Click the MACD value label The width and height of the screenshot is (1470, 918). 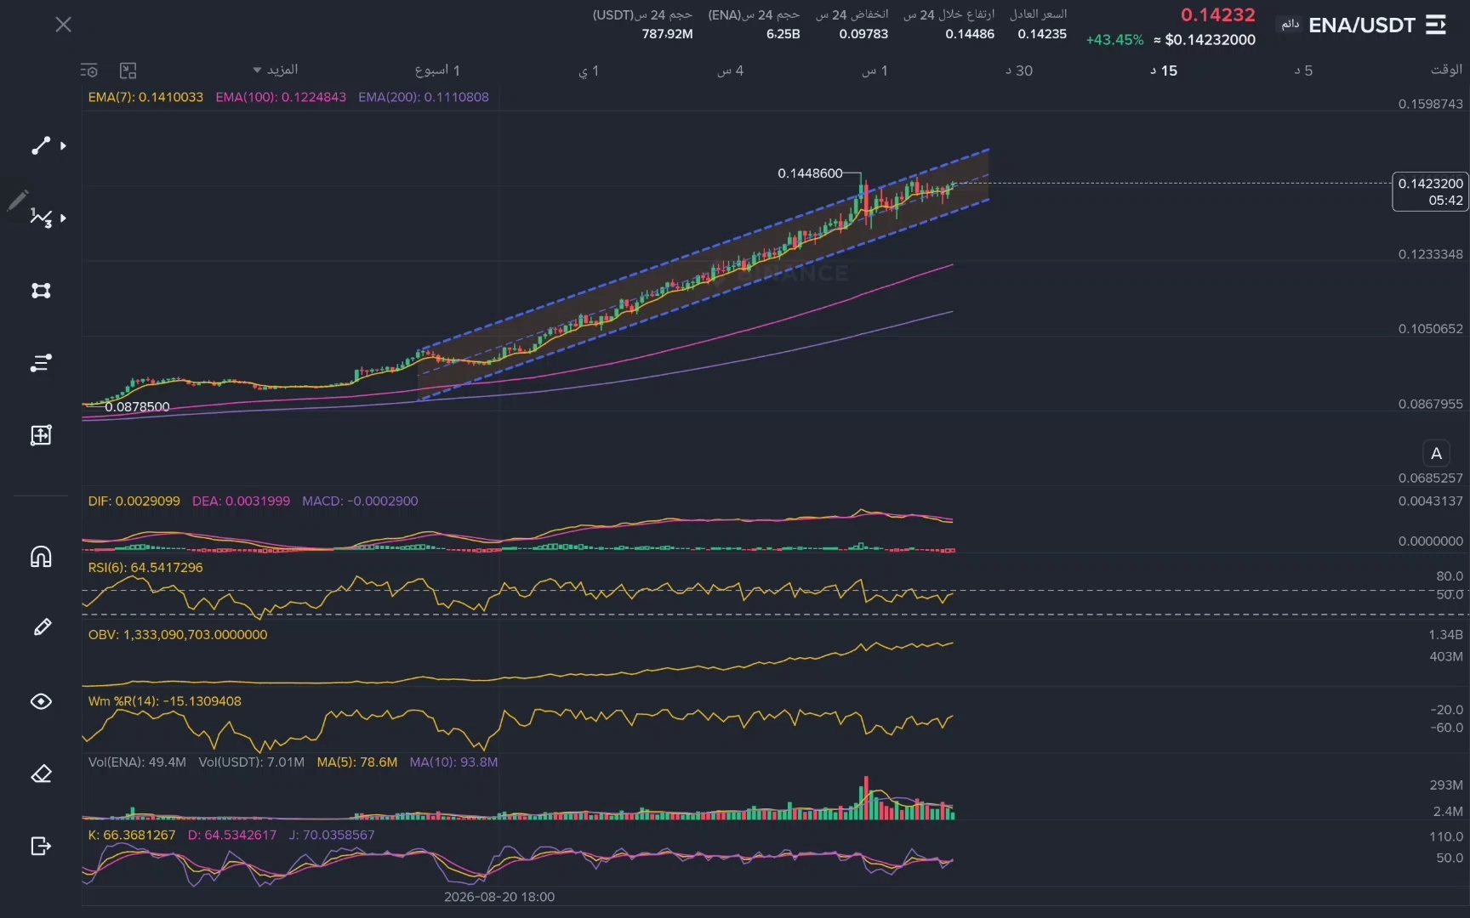click(x=360, y=501)
